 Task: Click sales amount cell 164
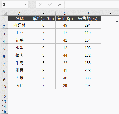click(x=88, y=40)
